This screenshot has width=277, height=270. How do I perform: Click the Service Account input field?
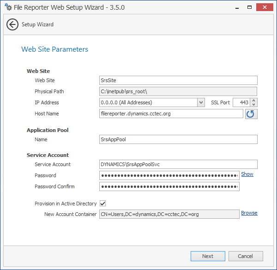178,164
